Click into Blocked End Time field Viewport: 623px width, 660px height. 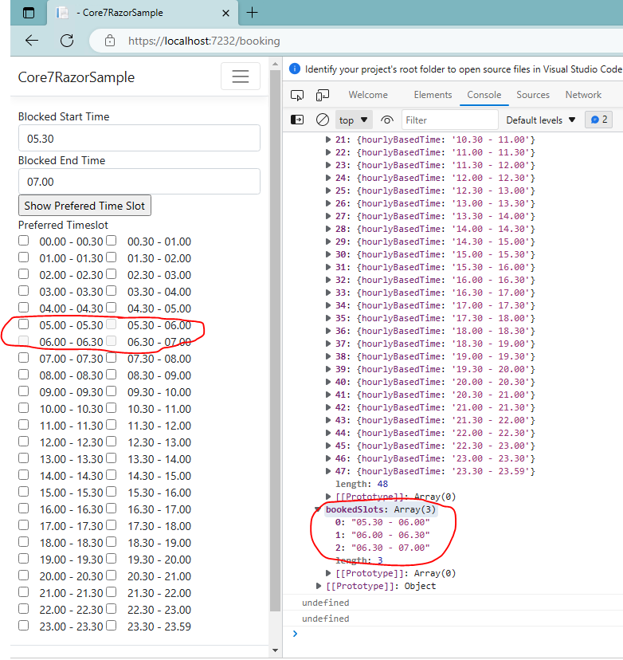[139, 182]
